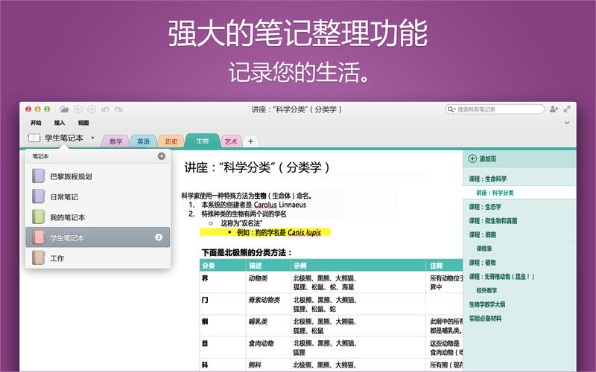Click the line 这称为"双名法"
596x372 pixels.
pos(241,223)
